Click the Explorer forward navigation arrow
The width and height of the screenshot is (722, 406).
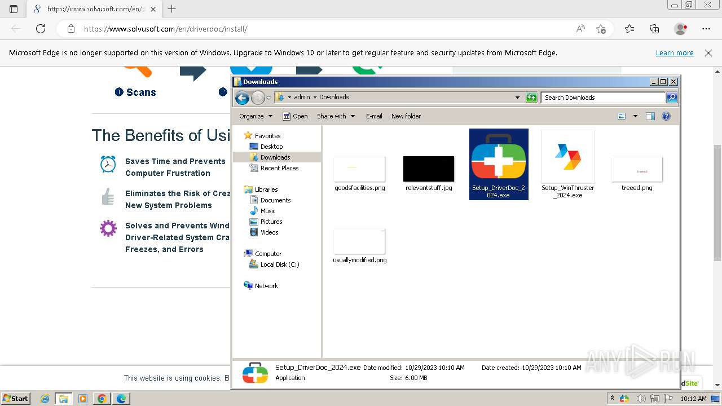[258, 98]
